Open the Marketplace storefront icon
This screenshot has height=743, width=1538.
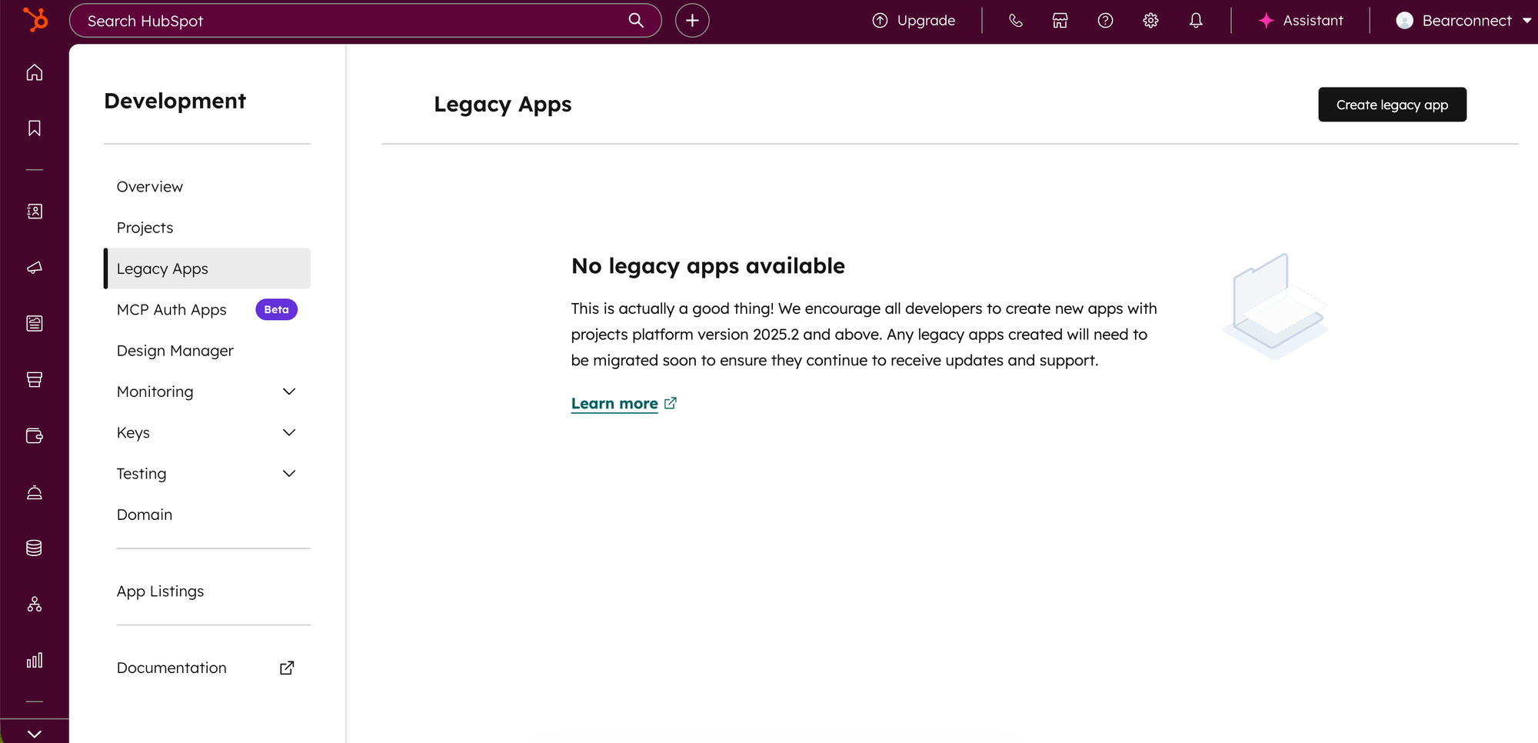1060,21
